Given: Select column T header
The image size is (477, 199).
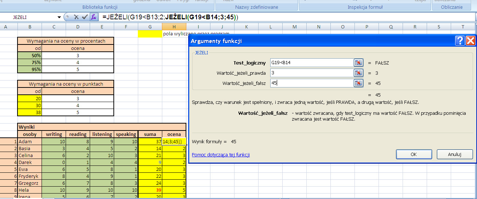Looking at the screenshot, I should click(463, 27).
